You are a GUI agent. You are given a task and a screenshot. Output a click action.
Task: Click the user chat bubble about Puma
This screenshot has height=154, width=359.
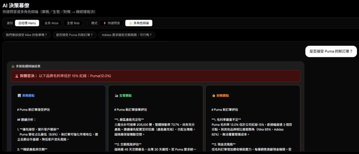tap(331, 51)
